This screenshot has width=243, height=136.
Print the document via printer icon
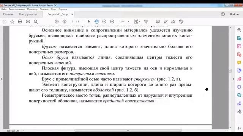click(x=20, y=22)
